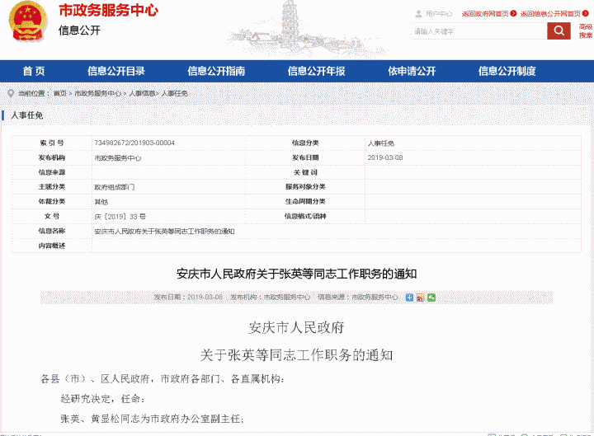Click the 用户中心 link

(x=438, y=14)
